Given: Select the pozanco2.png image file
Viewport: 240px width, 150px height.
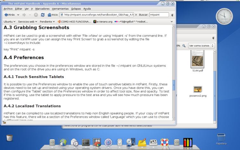Looking at the screenshot, I should (x=197, y=89).
